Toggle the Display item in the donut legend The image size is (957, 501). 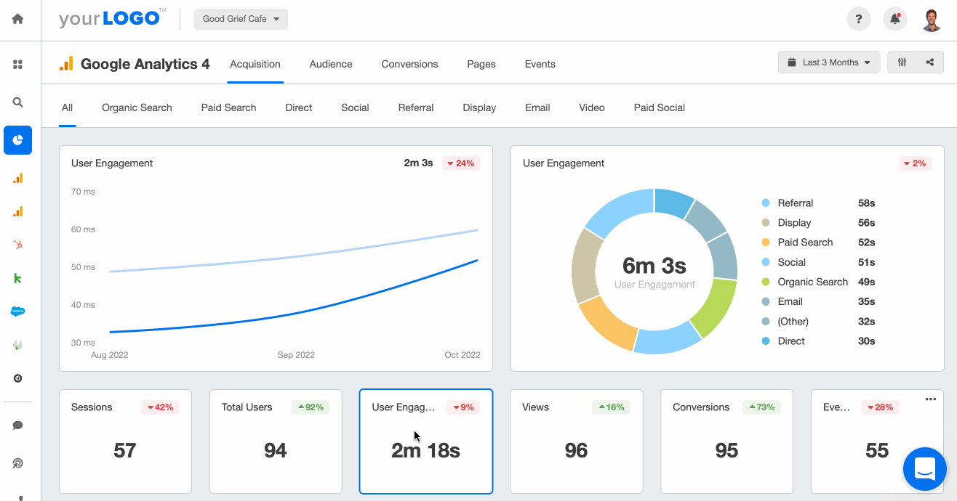coord(795,222)
